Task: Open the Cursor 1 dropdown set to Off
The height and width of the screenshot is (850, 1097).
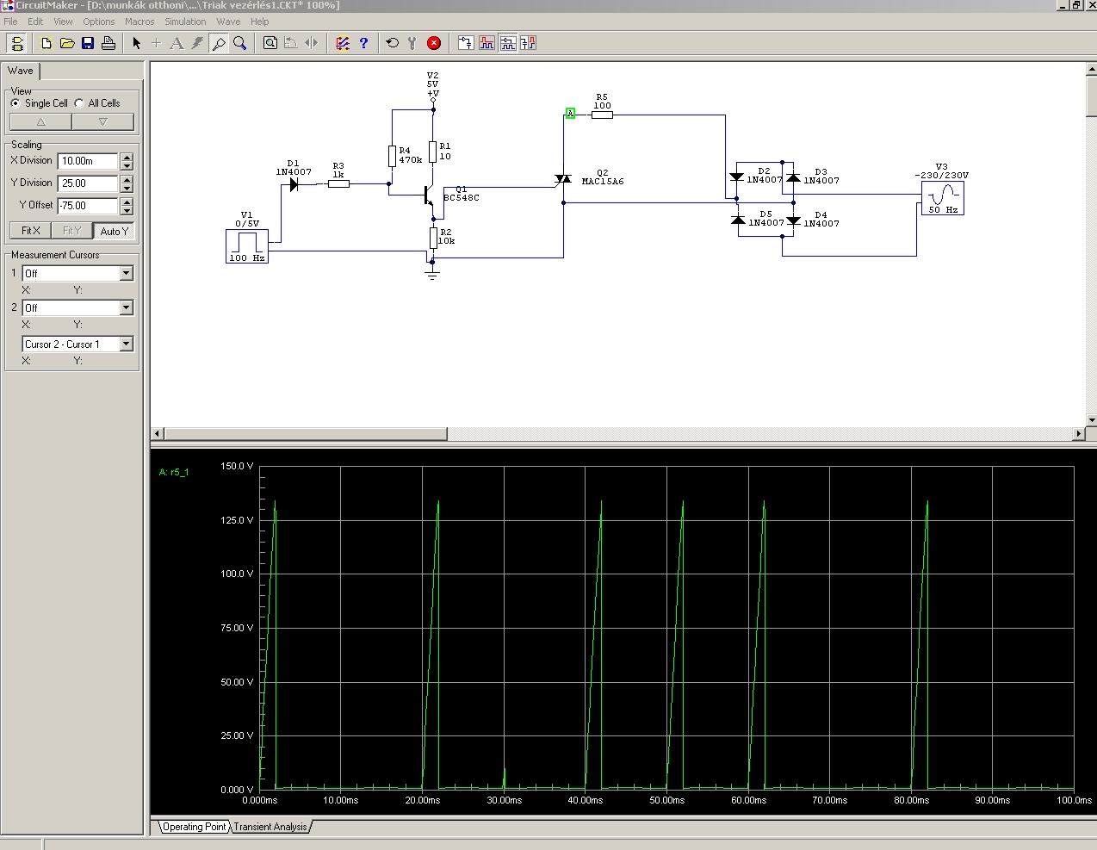Action: 127,273
